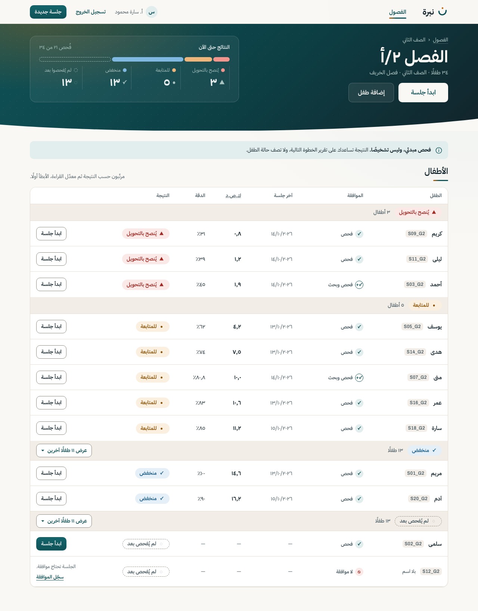
Task: Expand 11 more children in لم يُفحص بعد group
Action: click(x=64, y=521)
